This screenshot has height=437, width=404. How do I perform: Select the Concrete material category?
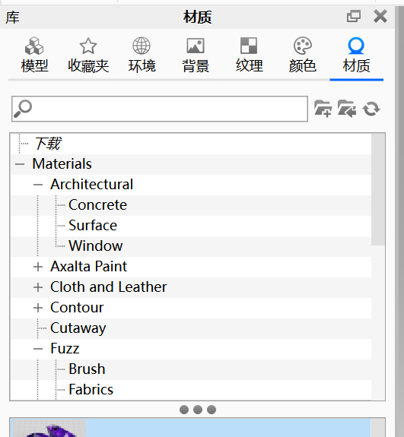[x=97, y=205]
